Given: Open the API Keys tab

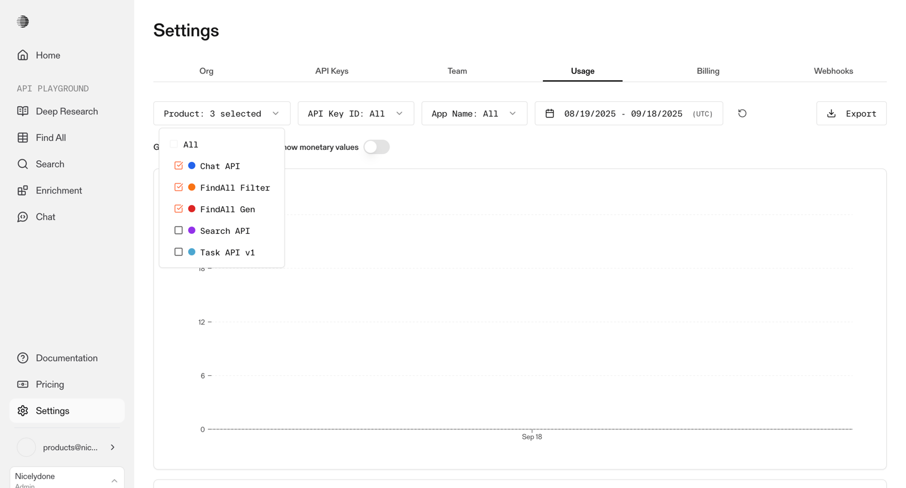Looking at the screenshot, I should pos(332,71).
